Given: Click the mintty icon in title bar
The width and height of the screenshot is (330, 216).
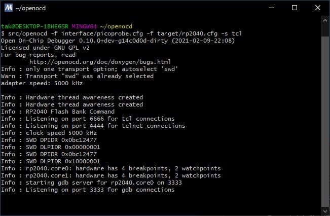Looking at the screenshot, I should point(9,7).
